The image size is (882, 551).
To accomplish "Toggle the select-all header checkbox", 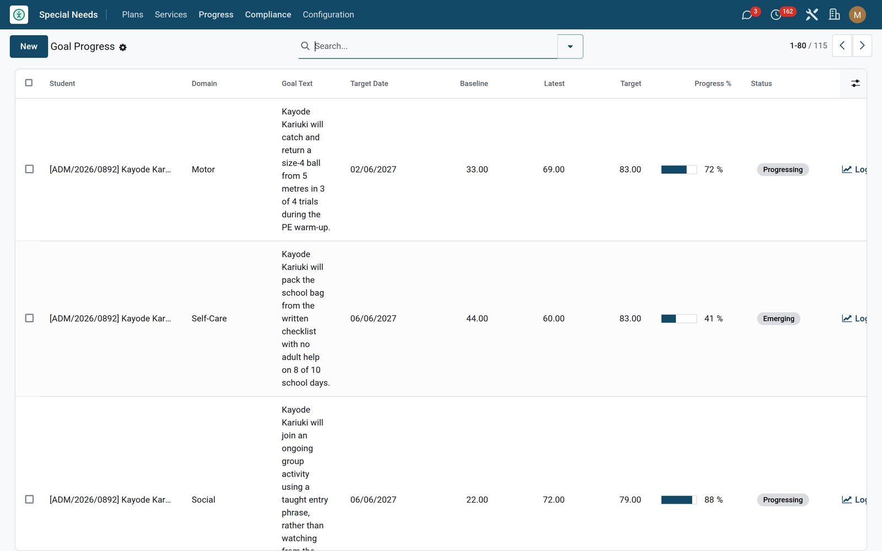I will click(x=29, y=83).
